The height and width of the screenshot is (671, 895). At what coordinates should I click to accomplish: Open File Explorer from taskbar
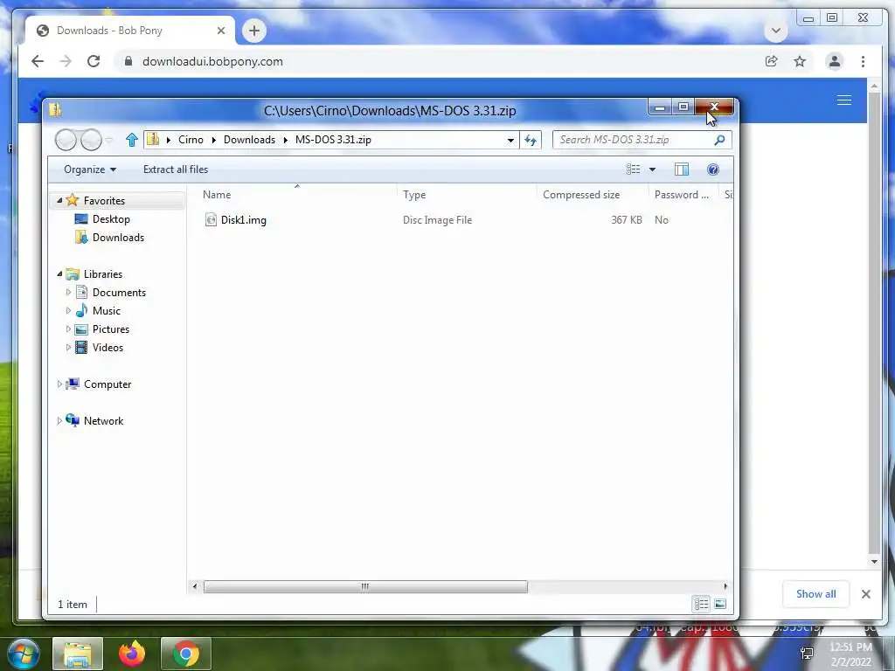point(78,654)
